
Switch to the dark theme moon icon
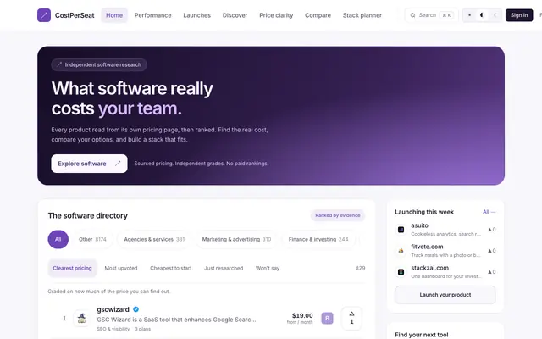tap(495, 15)
